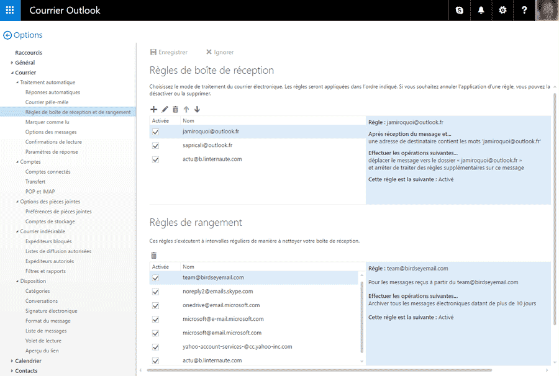Open Confirmations de lecture
559x376 pixels.
pyautogui.click(x=53, y=142)
